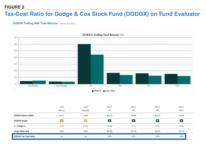Click the A grade badge under Ann'l. 5Yr

pyautogui.click(x=157, y=121)
